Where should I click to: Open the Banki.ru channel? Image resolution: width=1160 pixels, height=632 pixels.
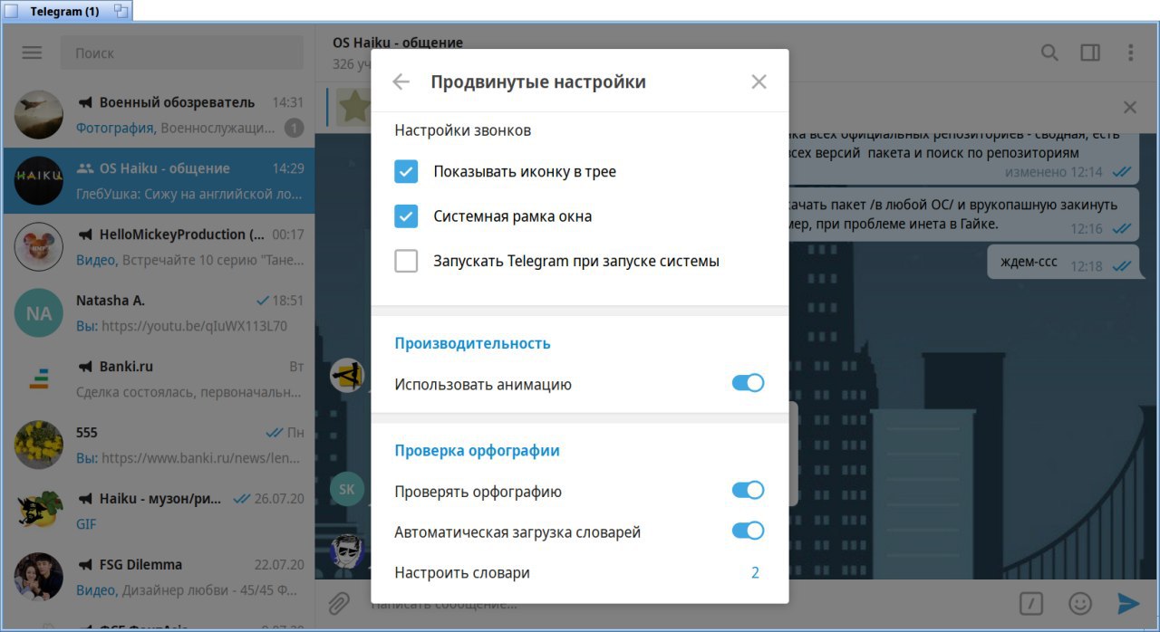click(x=159, y=378)
